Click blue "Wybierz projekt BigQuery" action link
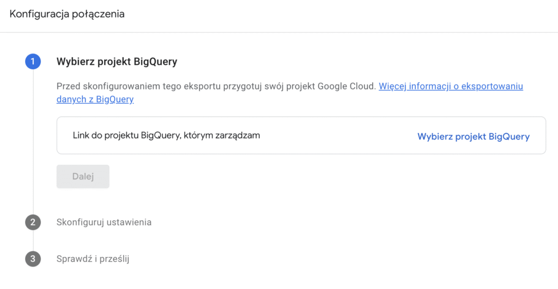Image resolution: width=558 pixels, height=289 pixels. pyautogui.click(x=474, y=137)
